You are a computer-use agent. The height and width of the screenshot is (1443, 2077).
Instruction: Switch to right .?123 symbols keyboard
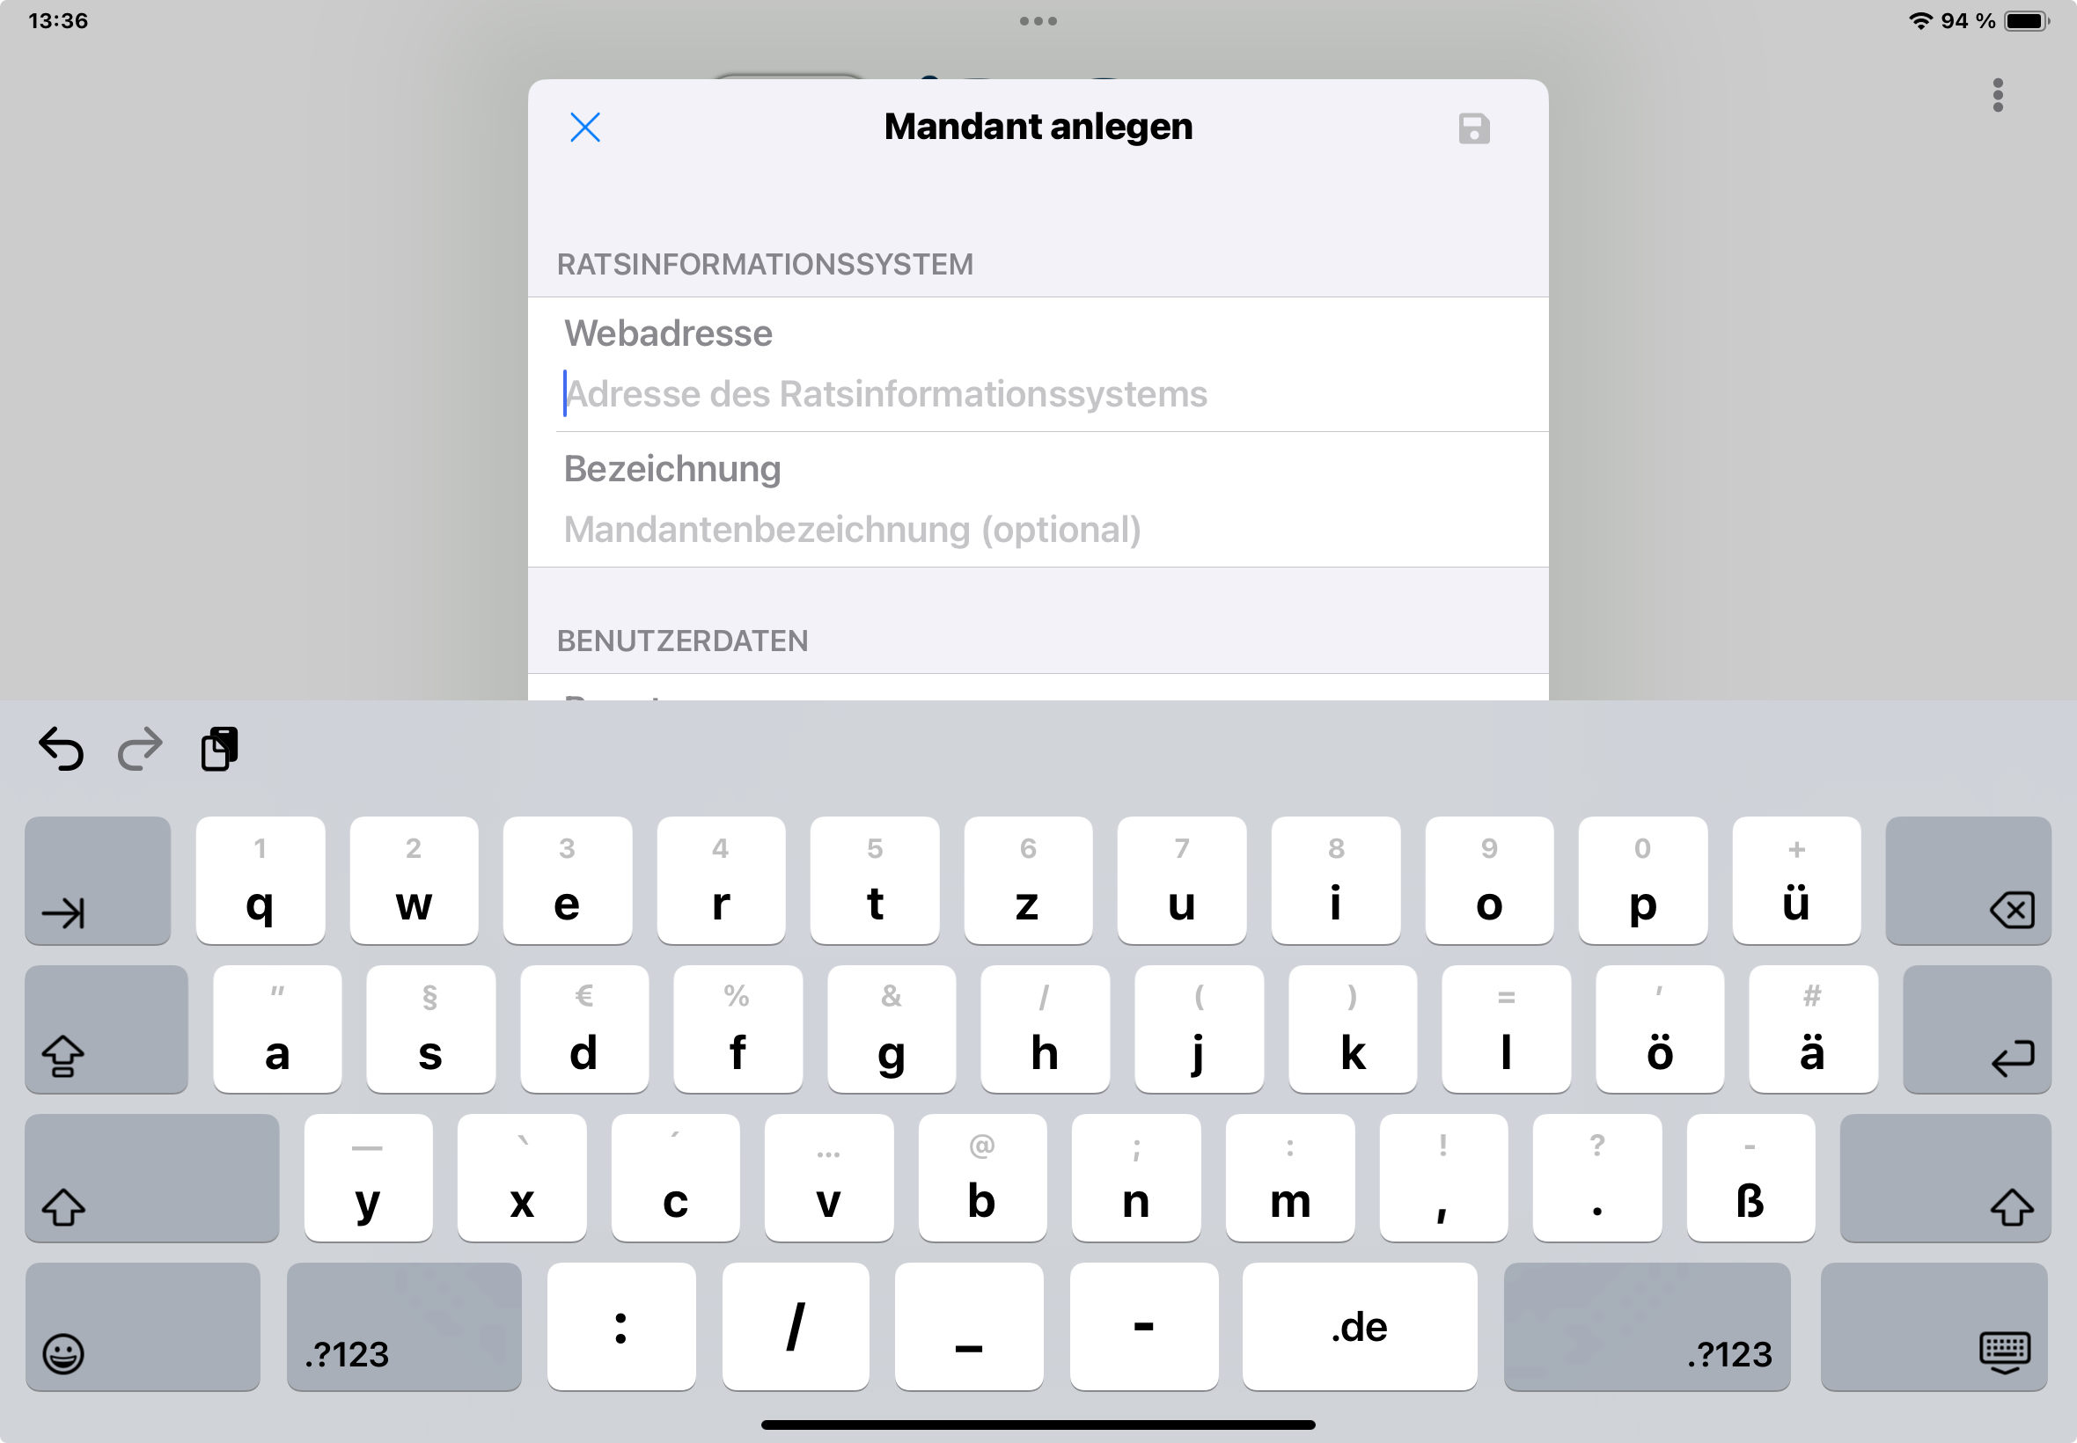pos(1647,1326)
